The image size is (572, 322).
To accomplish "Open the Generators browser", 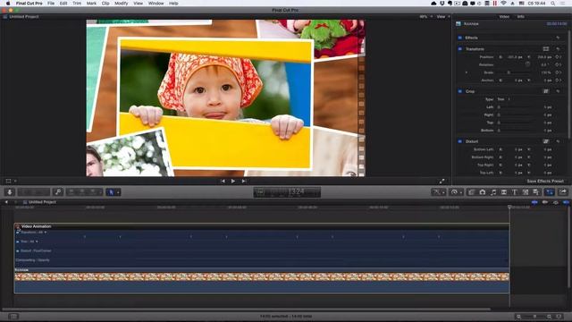I will click(526, 192).
